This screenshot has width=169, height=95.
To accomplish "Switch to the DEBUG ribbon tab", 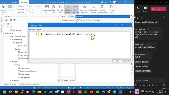I will pyautogui.click(x=24, y=2).
